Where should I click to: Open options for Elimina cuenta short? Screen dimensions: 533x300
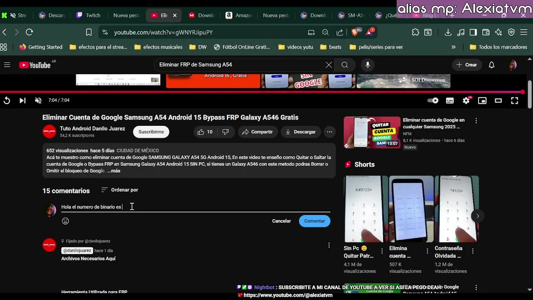[x=427, y=251]
